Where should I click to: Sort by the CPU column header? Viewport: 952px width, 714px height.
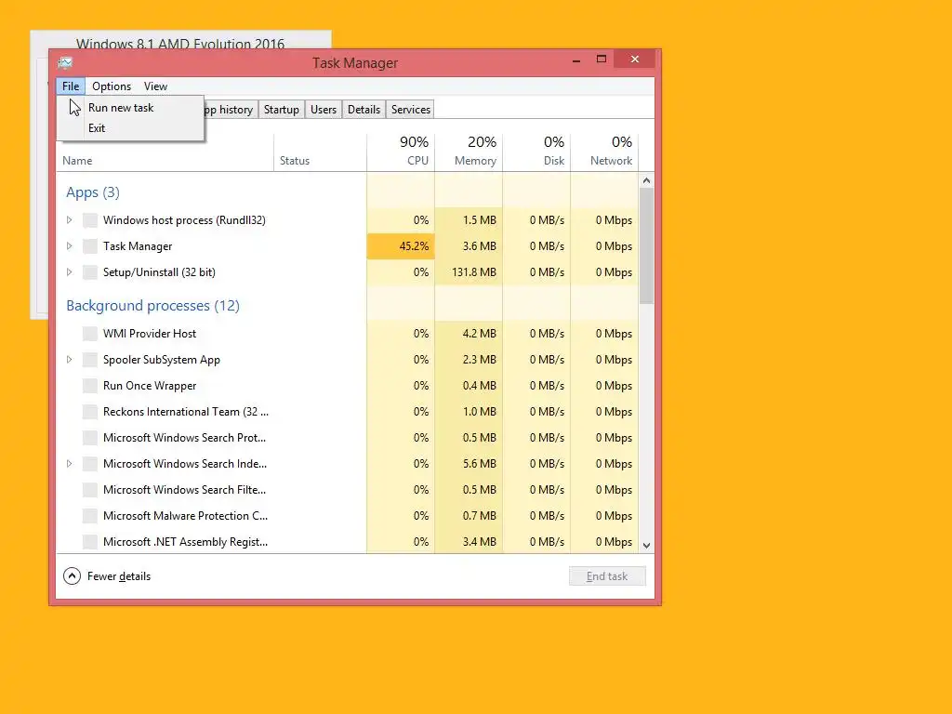(x=401, y=151)
